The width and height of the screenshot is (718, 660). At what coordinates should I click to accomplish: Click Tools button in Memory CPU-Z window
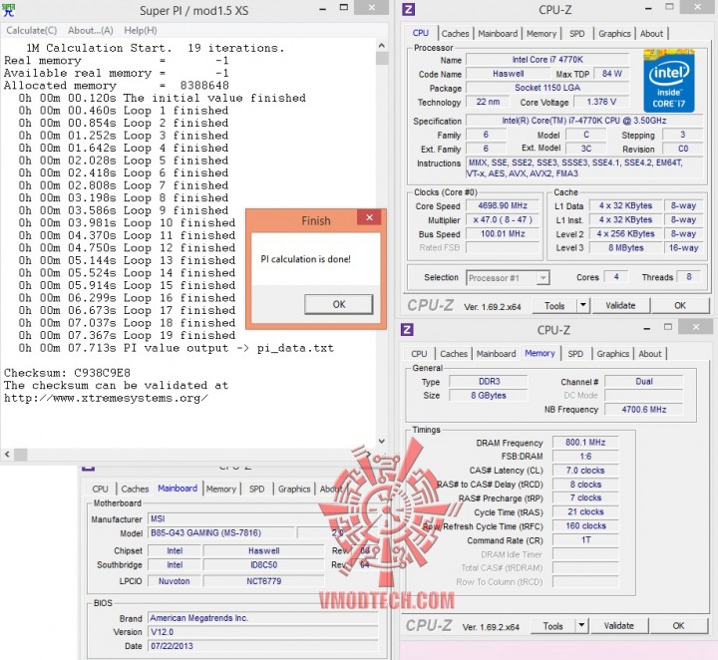(x=553, y=626)
